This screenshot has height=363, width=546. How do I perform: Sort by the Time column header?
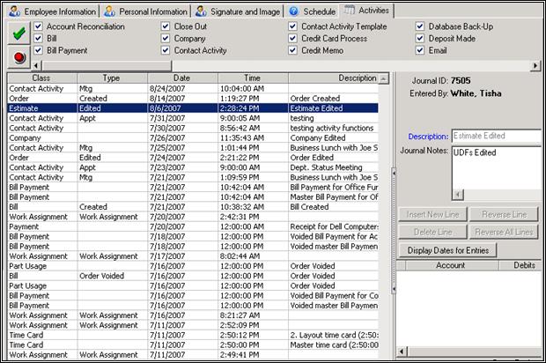(x=253, y=78)
